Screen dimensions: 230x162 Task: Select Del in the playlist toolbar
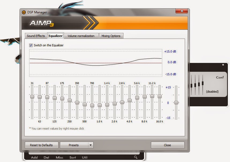coord(46,157)
